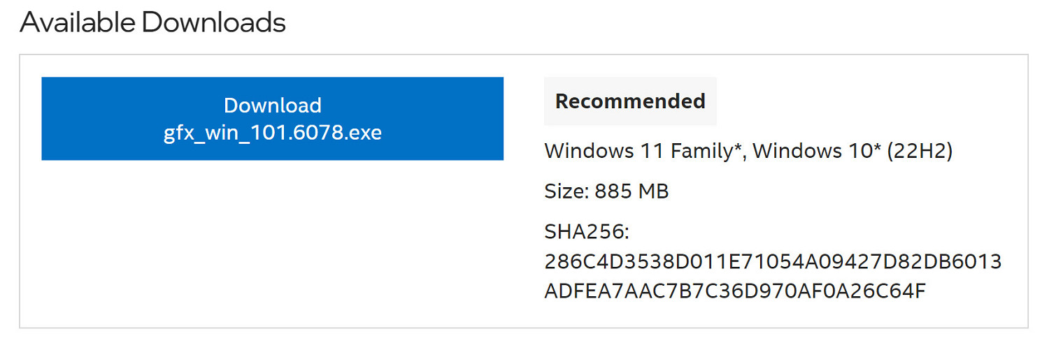The width and height of the screenshot is (1049, 350).
Task: Click the word Download inside blue button
Action: click(x=272, y=105)
